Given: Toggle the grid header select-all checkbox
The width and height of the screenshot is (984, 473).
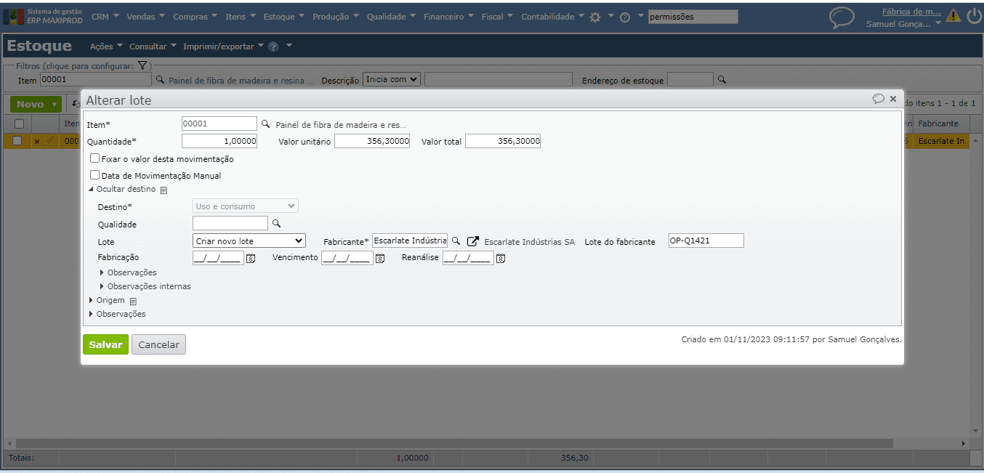Looking at the screenshot, I should 19,124.
